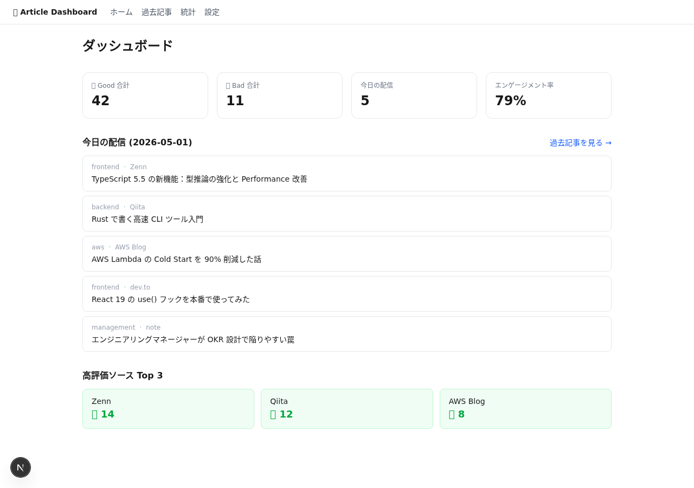Click the 今日の配信 (2026-05-01) heading

pos(137,142)
